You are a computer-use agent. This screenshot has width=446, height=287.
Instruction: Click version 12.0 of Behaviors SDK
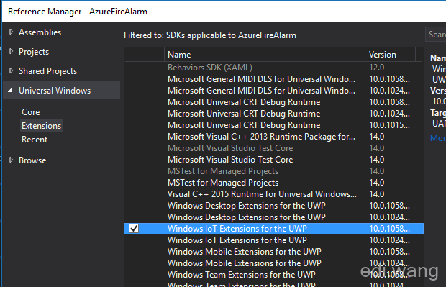coord(377,68)
